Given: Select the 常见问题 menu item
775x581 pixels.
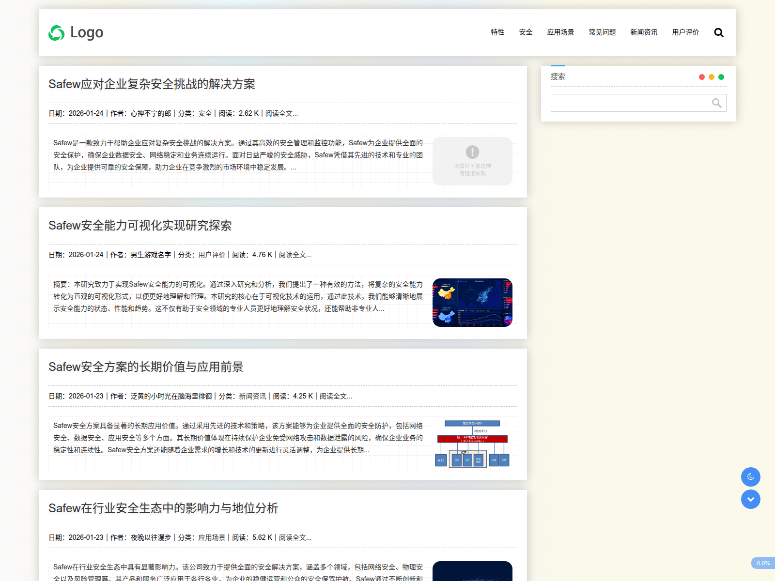Looking at the screenshot, I should click(x=602, y=32).
